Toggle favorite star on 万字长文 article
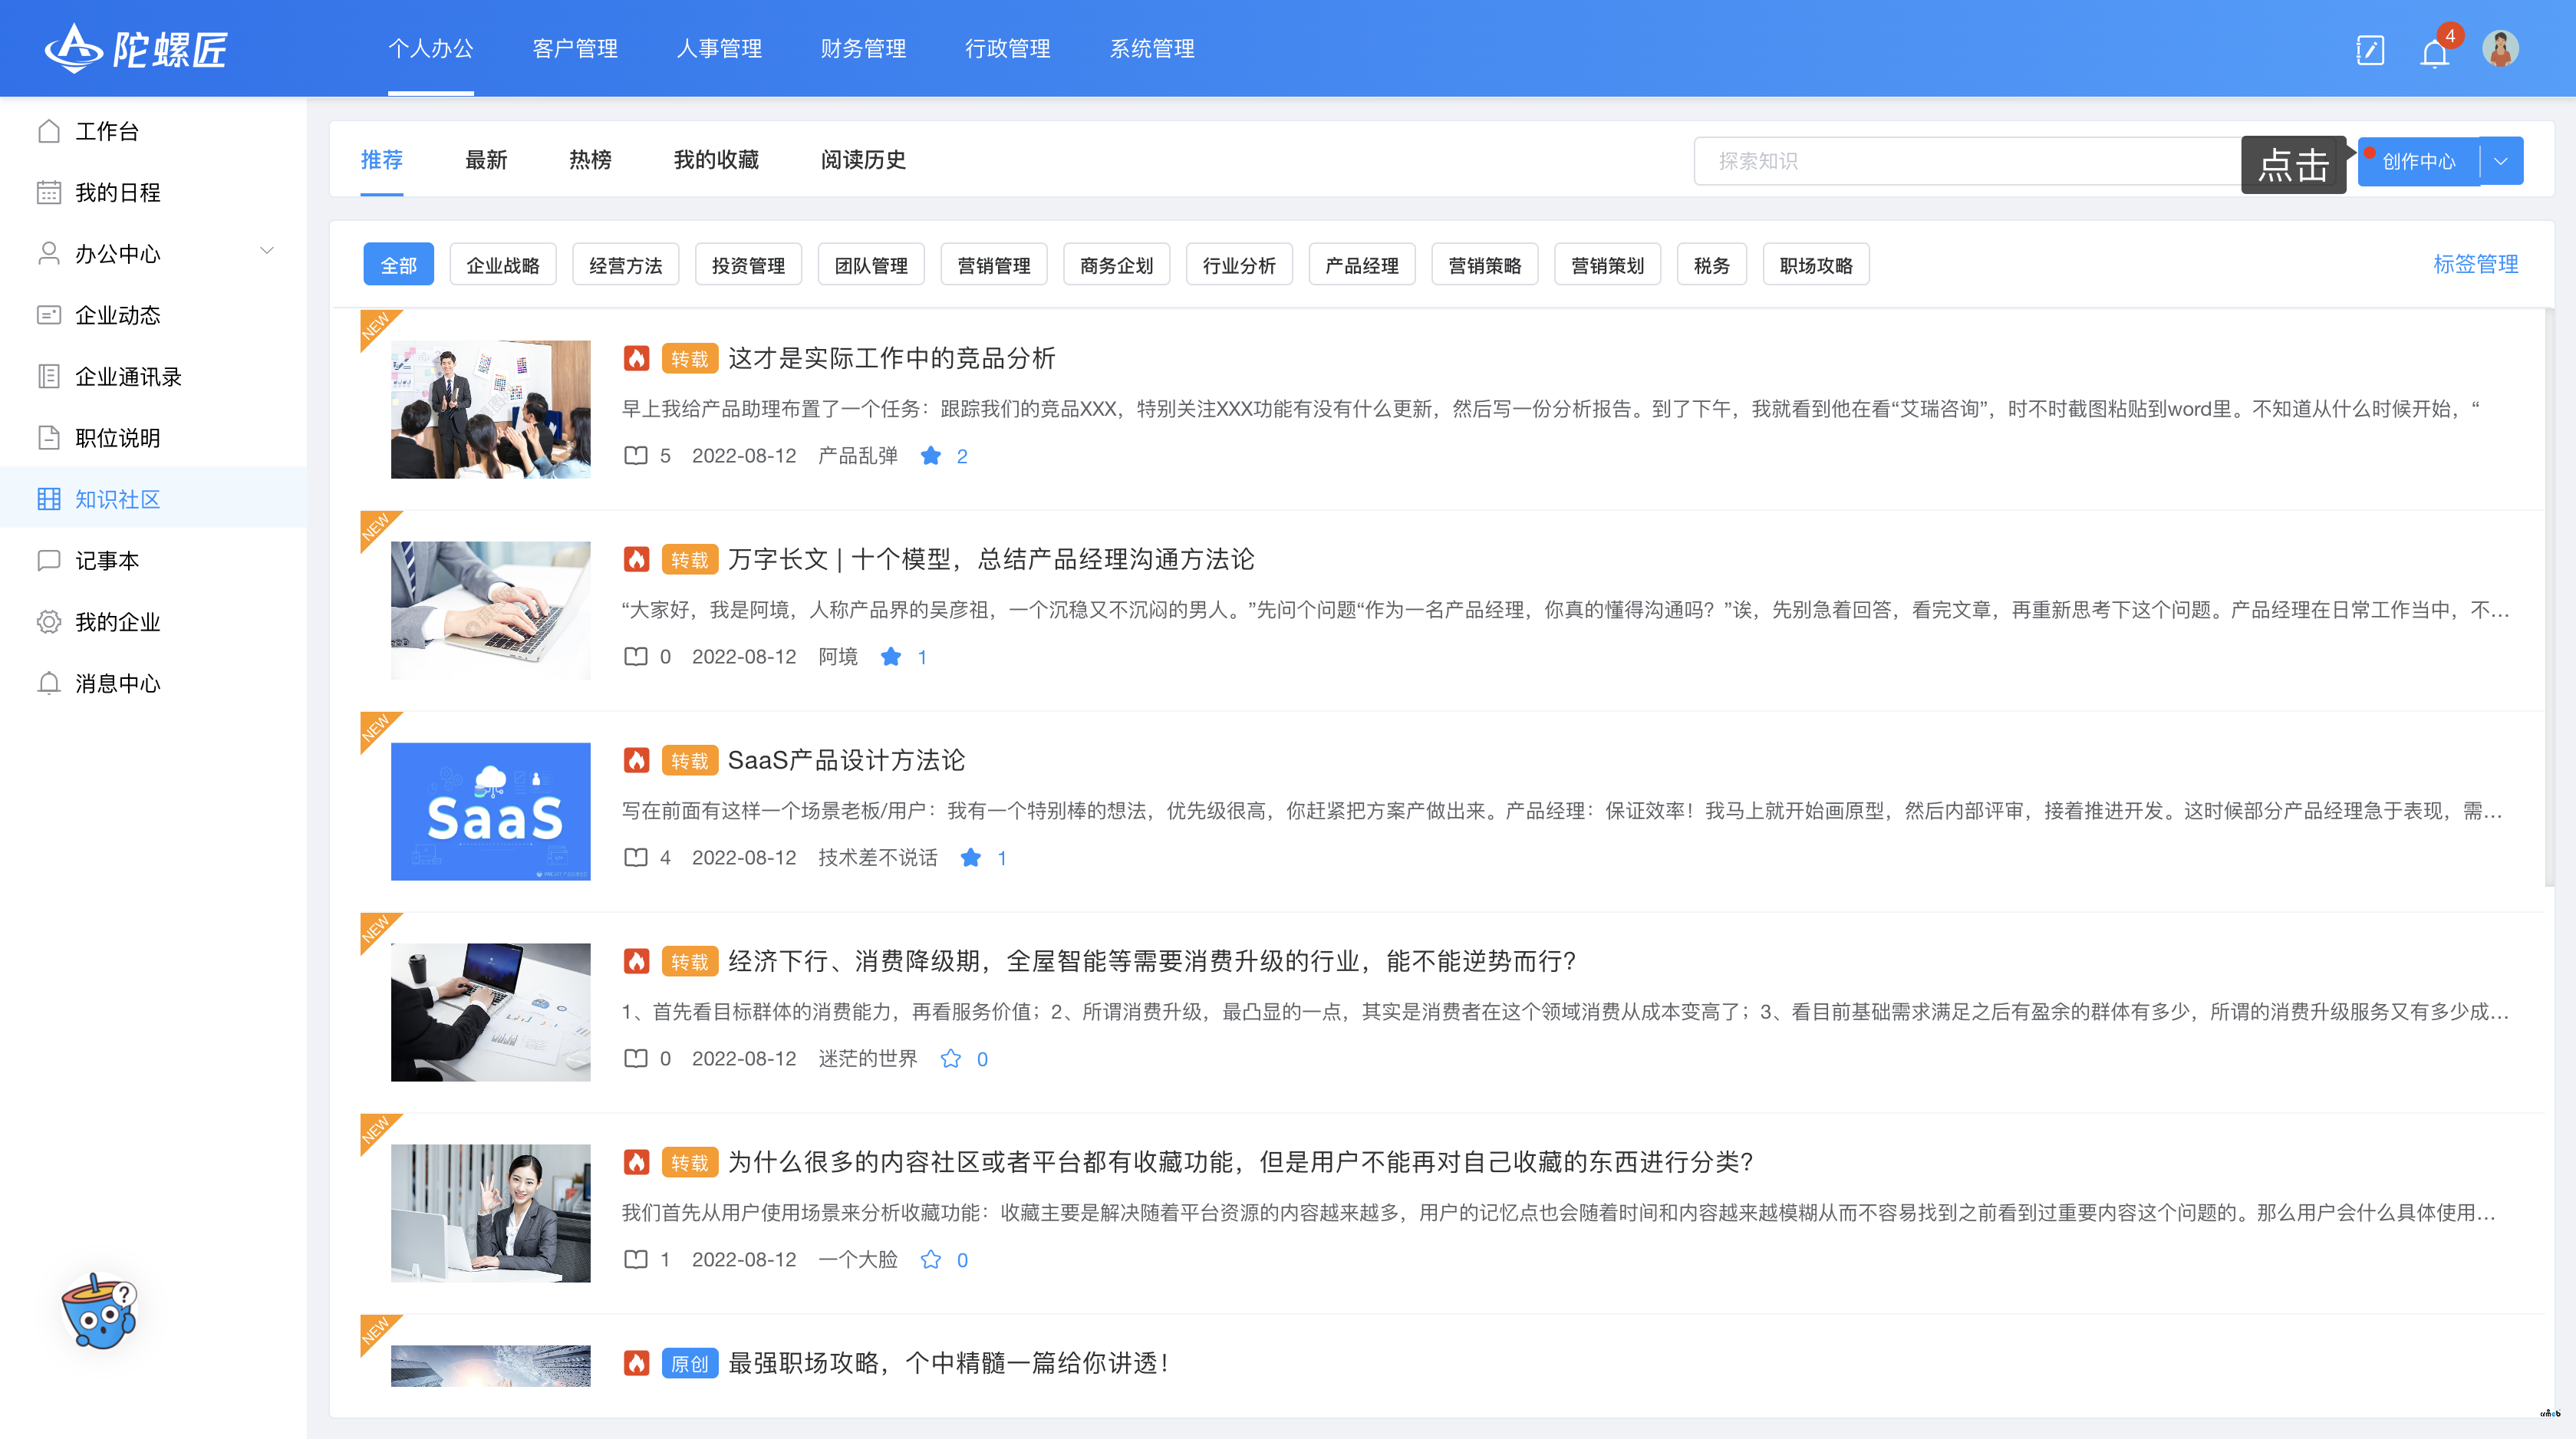2576x1439 pixels. [x=891, y=657]
